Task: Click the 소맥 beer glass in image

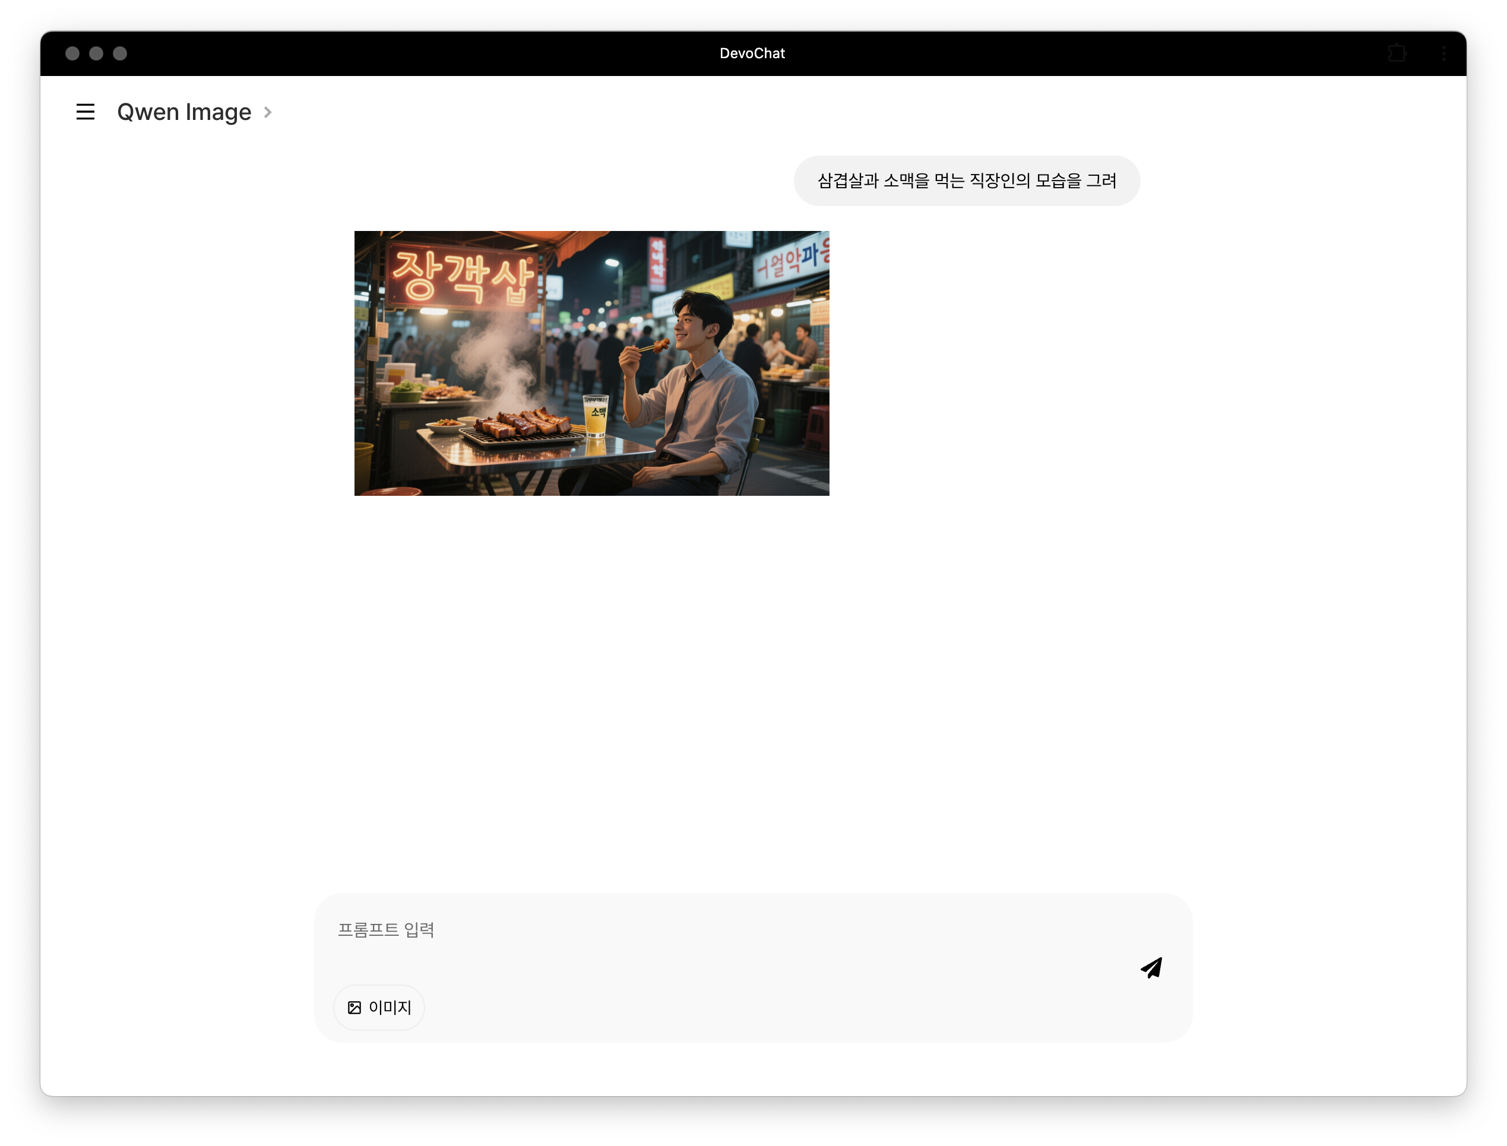Action: (596, 416)
